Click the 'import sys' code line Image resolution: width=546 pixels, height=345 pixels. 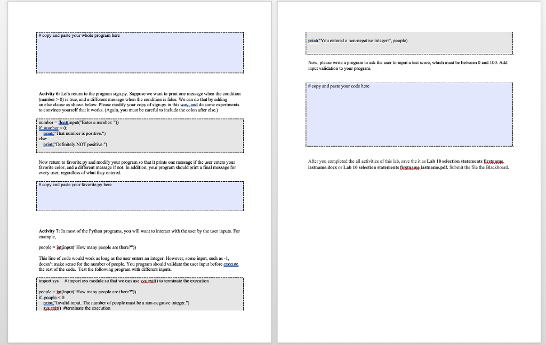[x=124, y=281]
